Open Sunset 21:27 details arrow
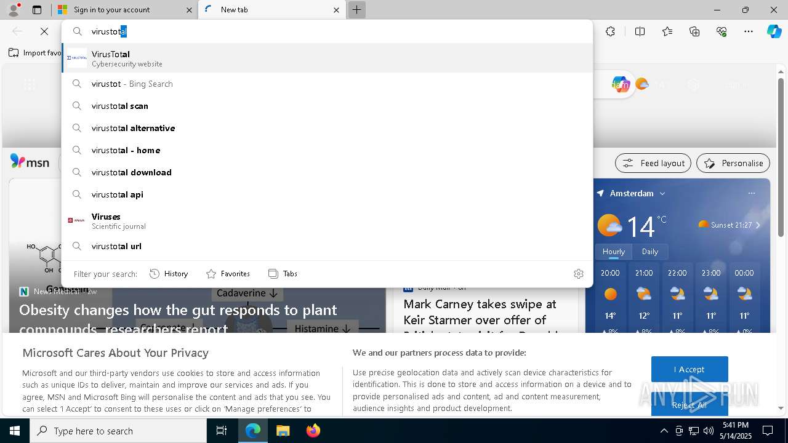The image size is (788, 443). (758, 225)
